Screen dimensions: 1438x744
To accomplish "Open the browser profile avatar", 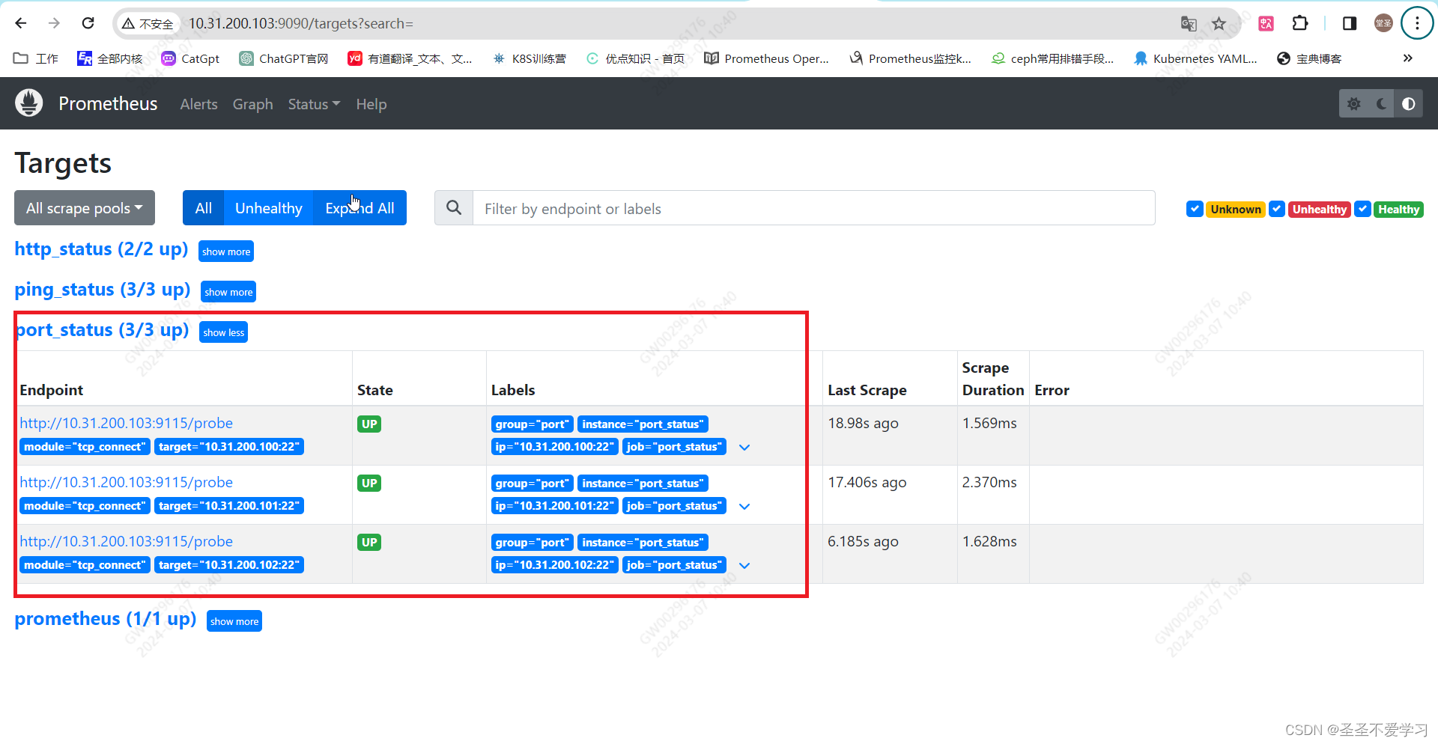I will (1383, 23).
